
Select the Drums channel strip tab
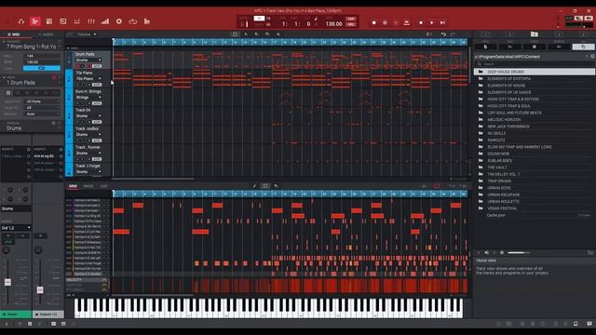point(16,315)
